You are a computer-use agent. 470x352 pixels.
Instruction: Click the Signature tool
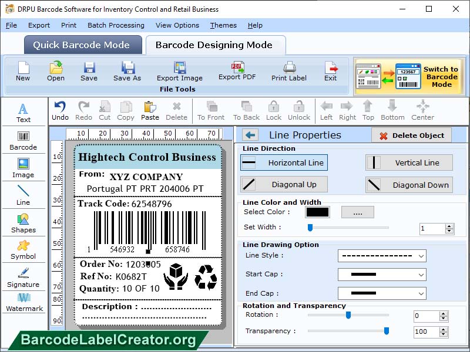point(23,277)
